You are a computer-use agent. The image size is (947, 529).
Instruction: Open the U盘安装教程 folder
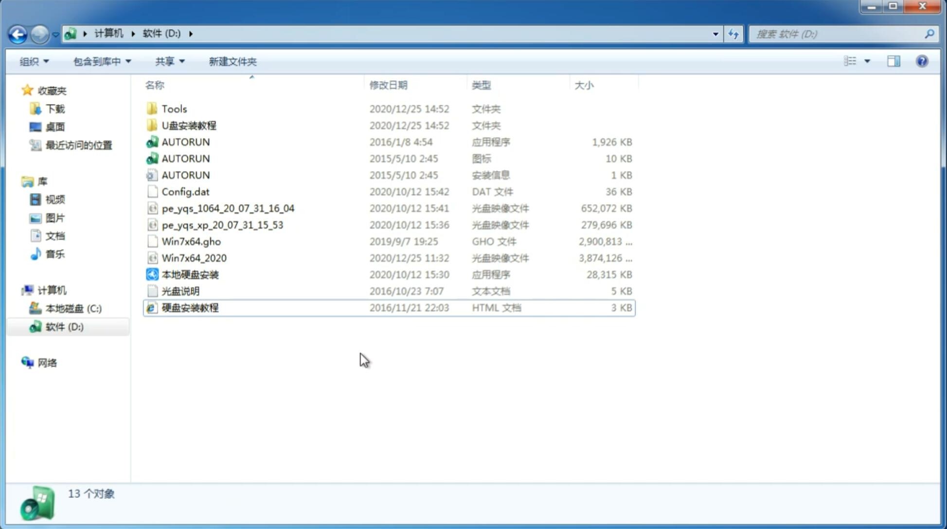(x=189, y=125)
